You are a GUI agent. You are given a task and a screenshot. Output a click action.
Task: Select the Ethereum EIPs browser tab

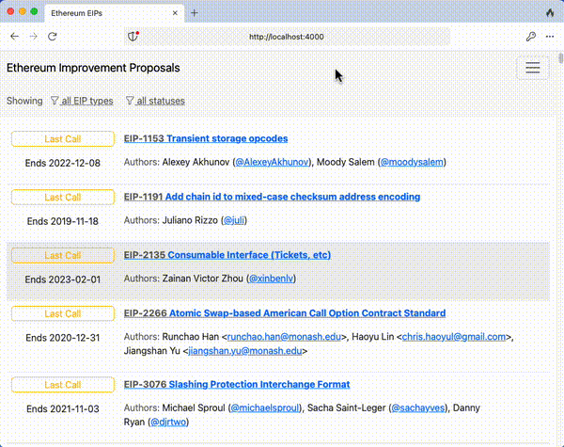pos(114,13)
